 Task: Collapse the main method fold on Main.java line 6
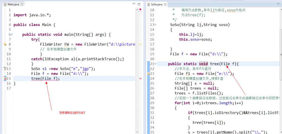coord(12,34)
